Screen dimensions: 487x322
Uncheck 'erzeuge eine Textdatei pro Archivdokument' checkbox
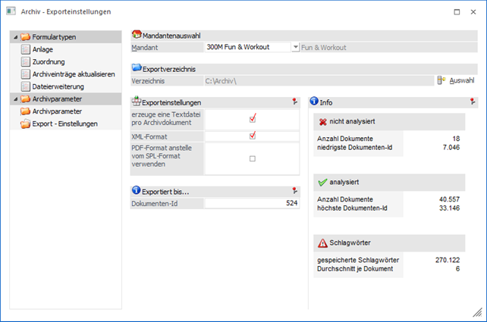tap(253, 118)
